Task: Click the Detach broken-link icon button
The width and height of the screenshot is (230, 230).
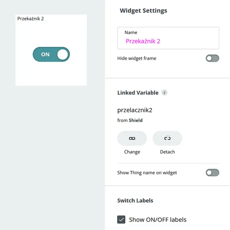Action: [x=167, y=138]
